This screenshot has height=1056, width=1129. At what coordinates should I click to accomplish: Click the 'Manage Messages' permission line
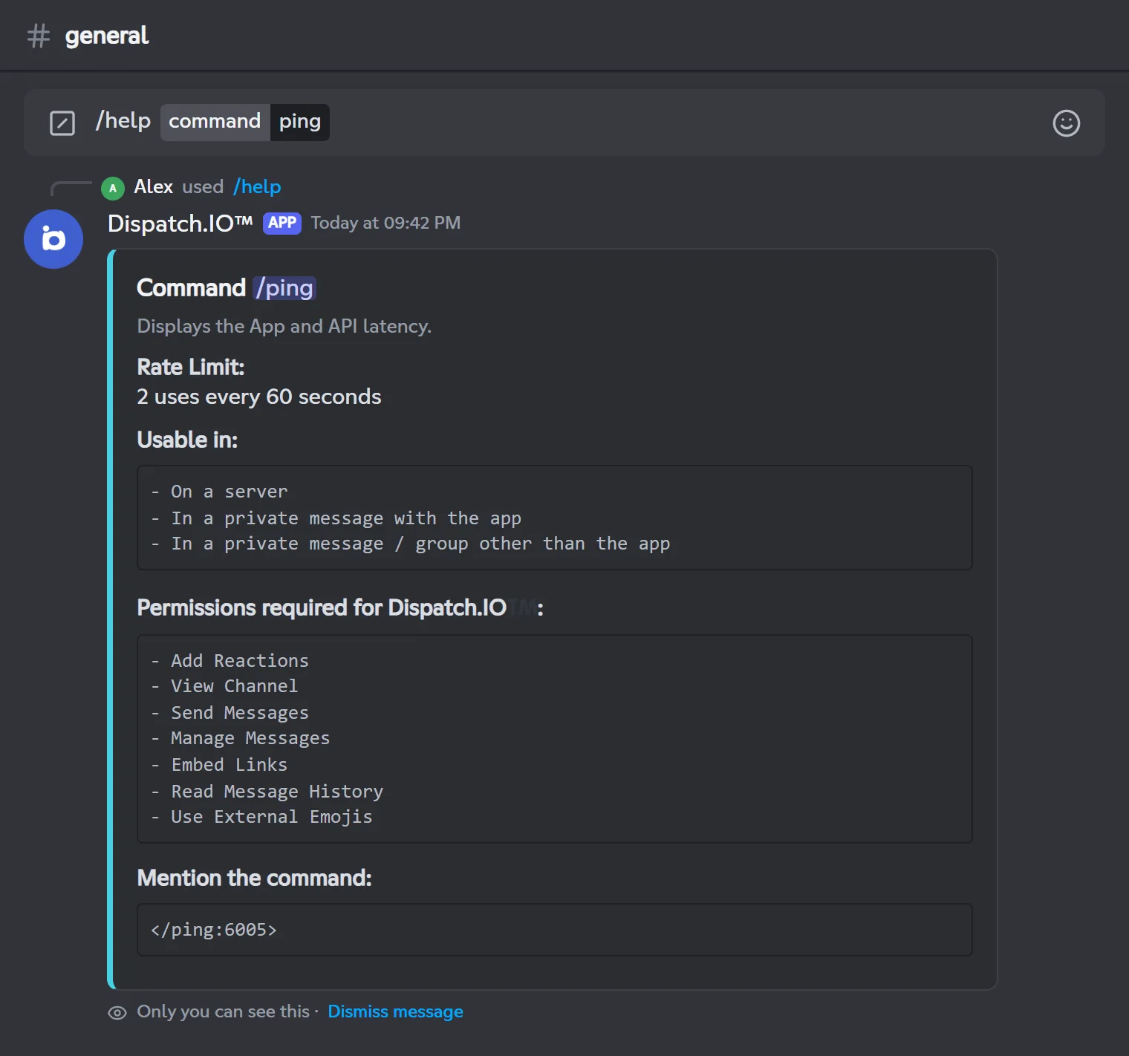pos(240,738)
